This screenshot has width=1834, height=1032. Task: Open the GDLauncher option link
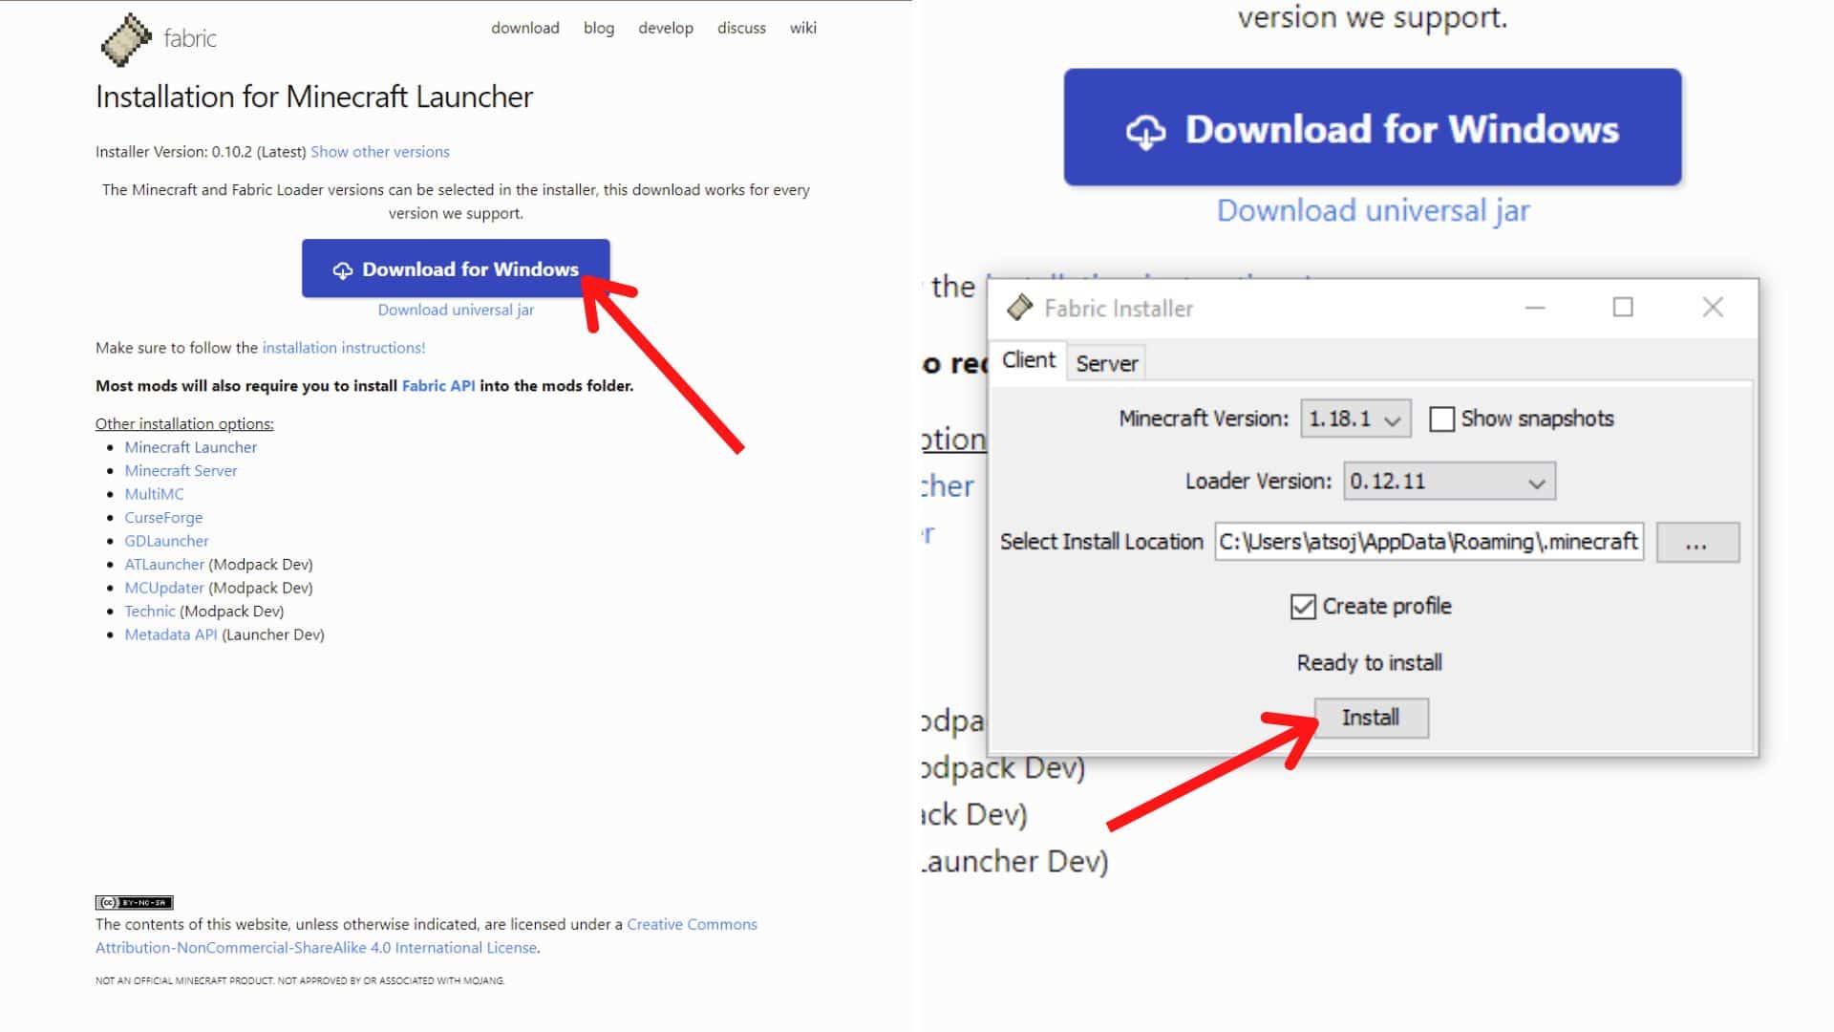pyautogui.click(x=166, y=541)
